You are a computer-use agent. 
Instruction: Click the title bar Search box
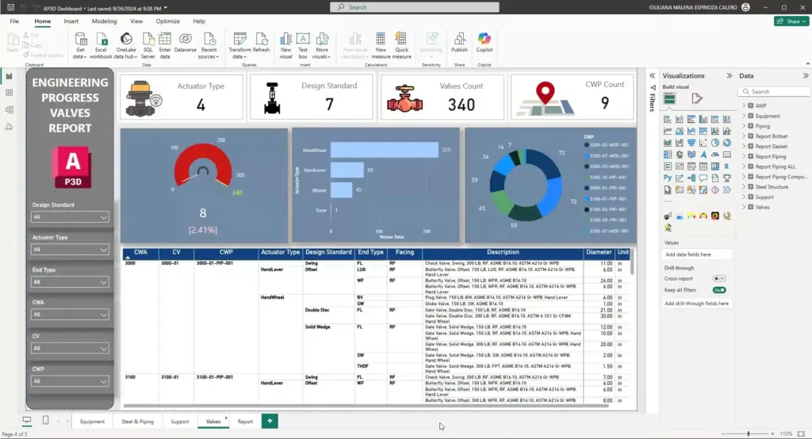pyautogui.click(x=415, y=7)
